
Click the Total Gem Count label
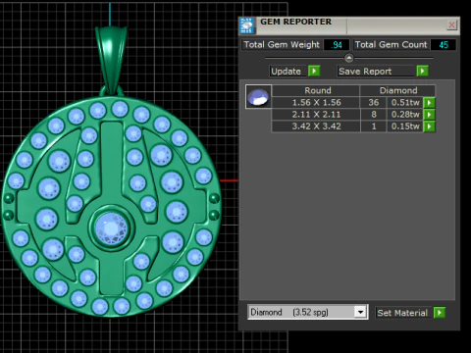[x=391, y=45]
